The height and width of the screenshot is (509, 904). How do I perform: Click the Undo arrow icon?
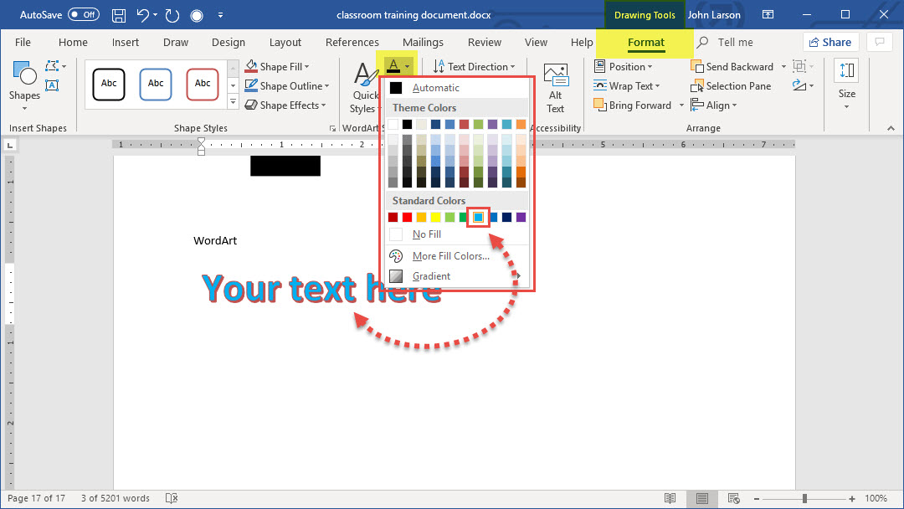[143, 15]
